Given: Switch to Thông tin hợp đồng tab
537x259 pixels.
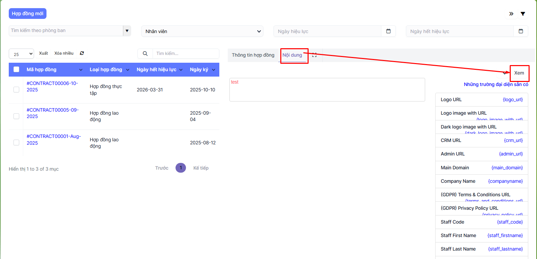Looking at the screenshot, I should point(253,55).
